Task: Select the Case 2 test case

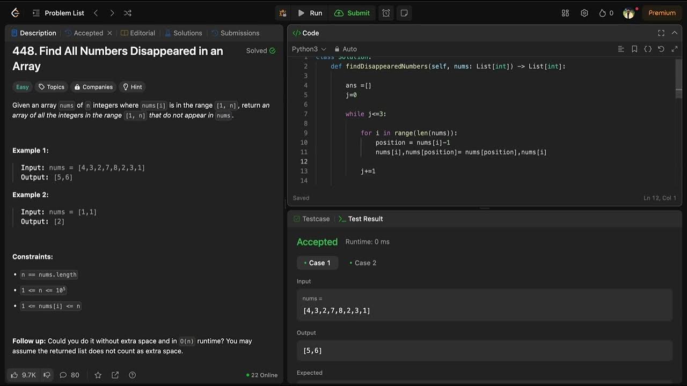Action: [362, 263]
